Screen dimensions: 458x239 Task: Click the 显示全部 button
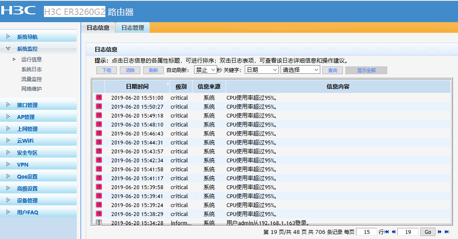[366, 70]
